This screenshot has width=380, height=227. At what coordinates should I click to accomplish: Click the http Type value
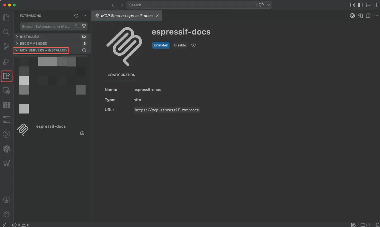137,100
